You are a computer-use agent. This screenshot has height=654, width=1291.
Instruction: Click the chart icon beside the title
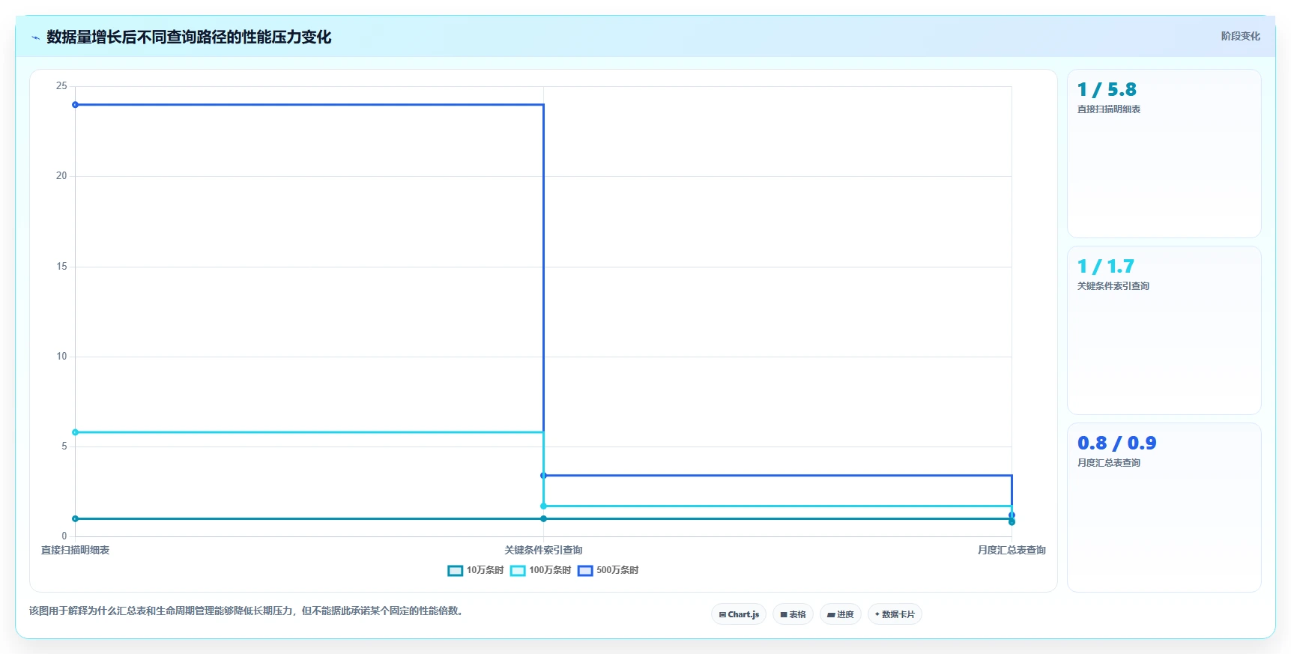pos(35,37)
